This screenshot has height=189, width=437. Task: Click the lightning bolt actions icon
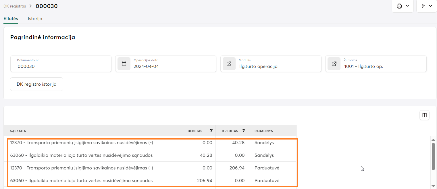coord(423,6)
